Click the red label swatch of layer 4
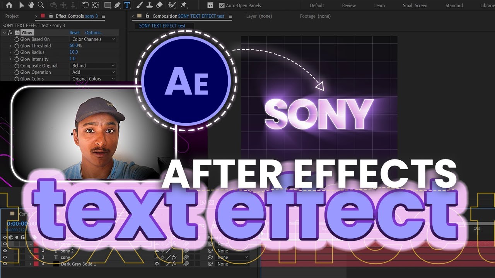This screenshot has height=278, width=495. point(36,264)
